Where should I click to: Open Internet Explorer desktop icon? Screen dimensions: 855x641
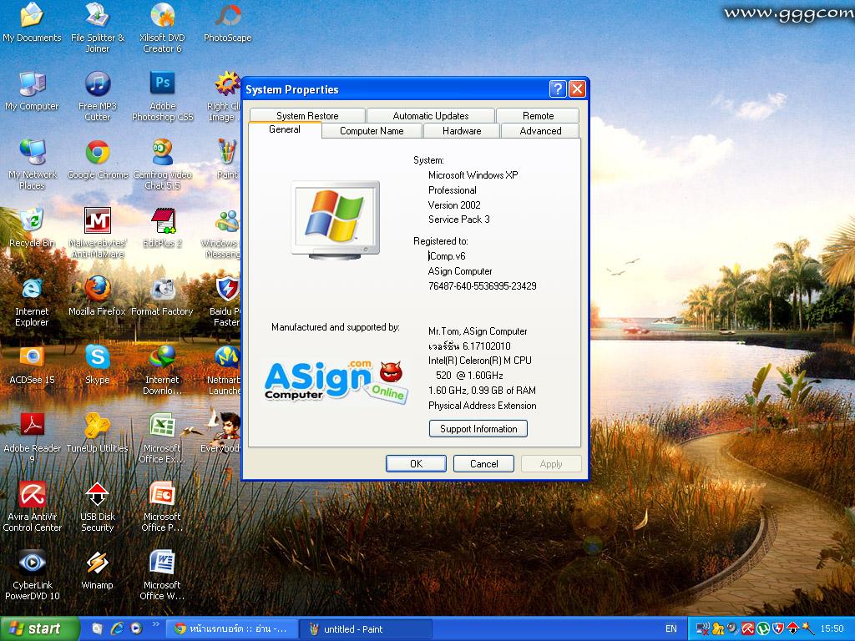coord(32,302)
